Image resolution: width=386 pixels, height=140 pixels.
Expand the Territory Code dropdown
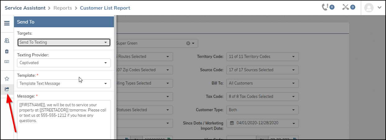[262, 57]
